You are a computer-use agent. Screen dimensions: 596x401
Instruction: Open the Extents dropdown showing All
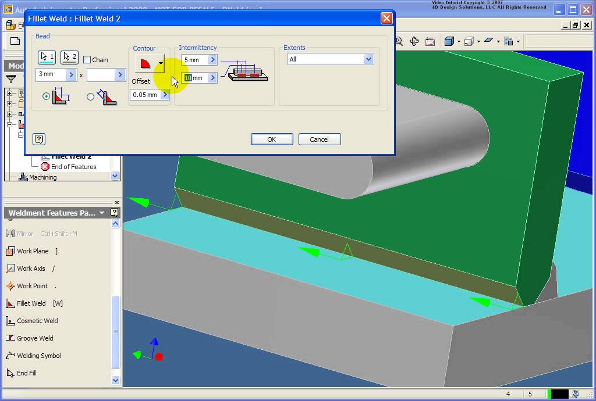tap(331, 59)
